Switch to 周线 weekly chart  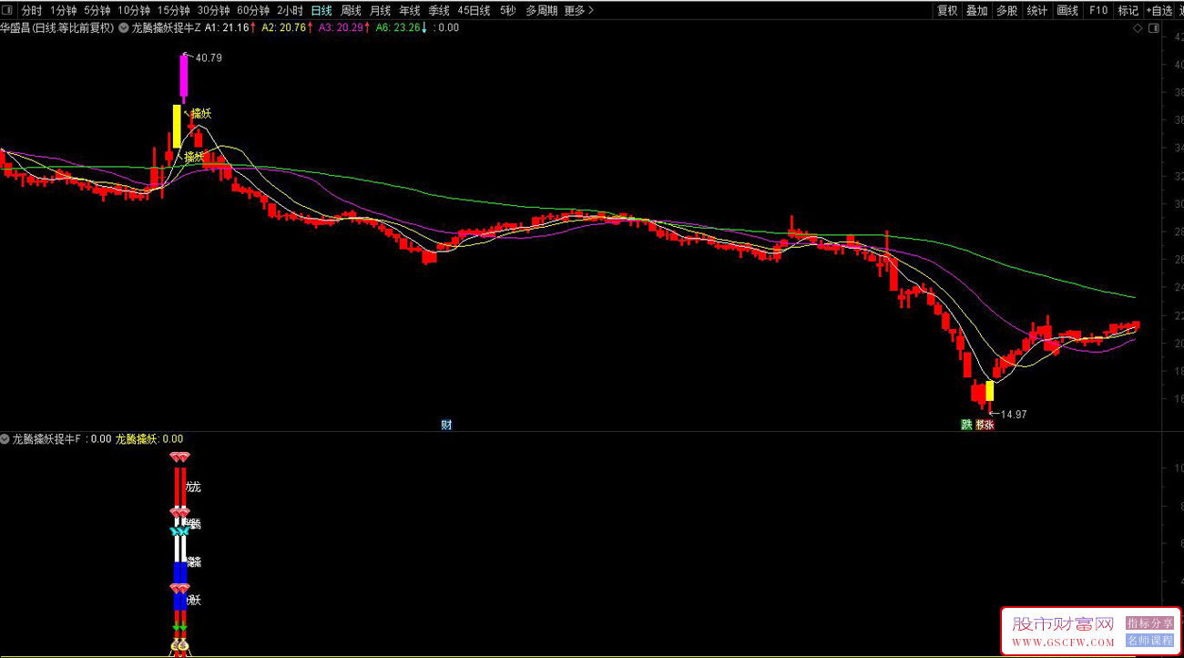click(x=351, y=11)
